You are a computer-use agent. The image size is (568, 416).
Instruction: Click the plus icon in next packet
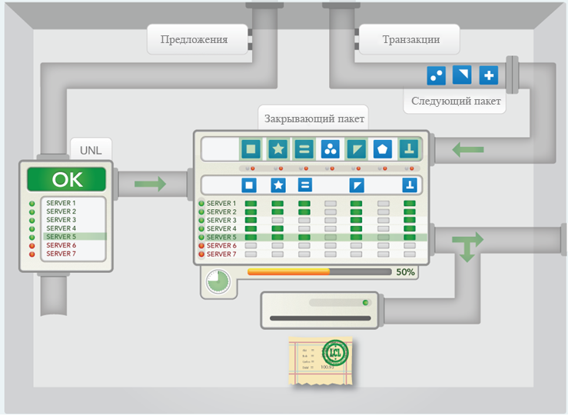click(x=489, y=75)
